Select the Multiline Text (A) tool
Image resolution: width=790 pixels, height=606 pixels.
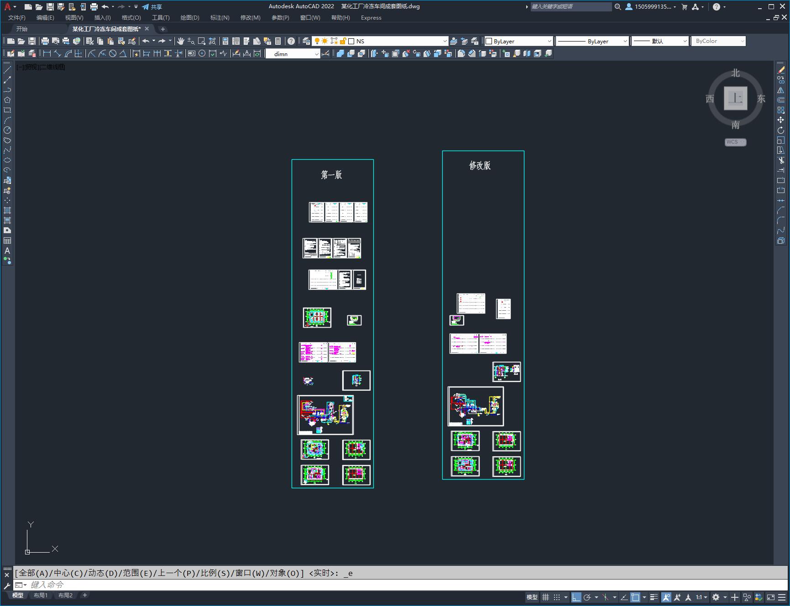(7, 251)
